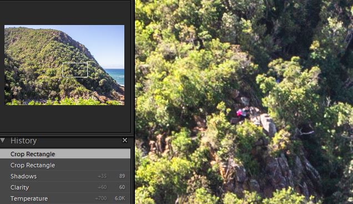Click the Shadows change amount -35
Screen dimensions: 353x204
[x=102, y=176]
